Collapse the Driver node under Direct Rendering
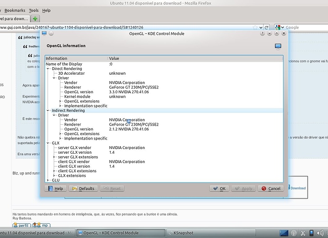Screen dimensions: 328x238 click(x=54, y=78)
